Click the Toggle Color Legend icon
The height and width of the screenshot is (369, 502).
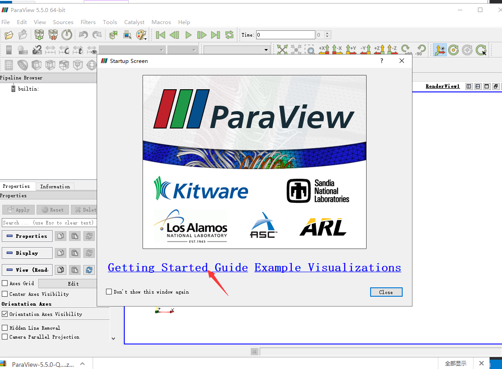9,50
